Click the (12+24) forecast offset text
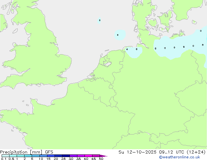This screenshot has height=160, width=207. pyautogui.click(x=196, y=152)
